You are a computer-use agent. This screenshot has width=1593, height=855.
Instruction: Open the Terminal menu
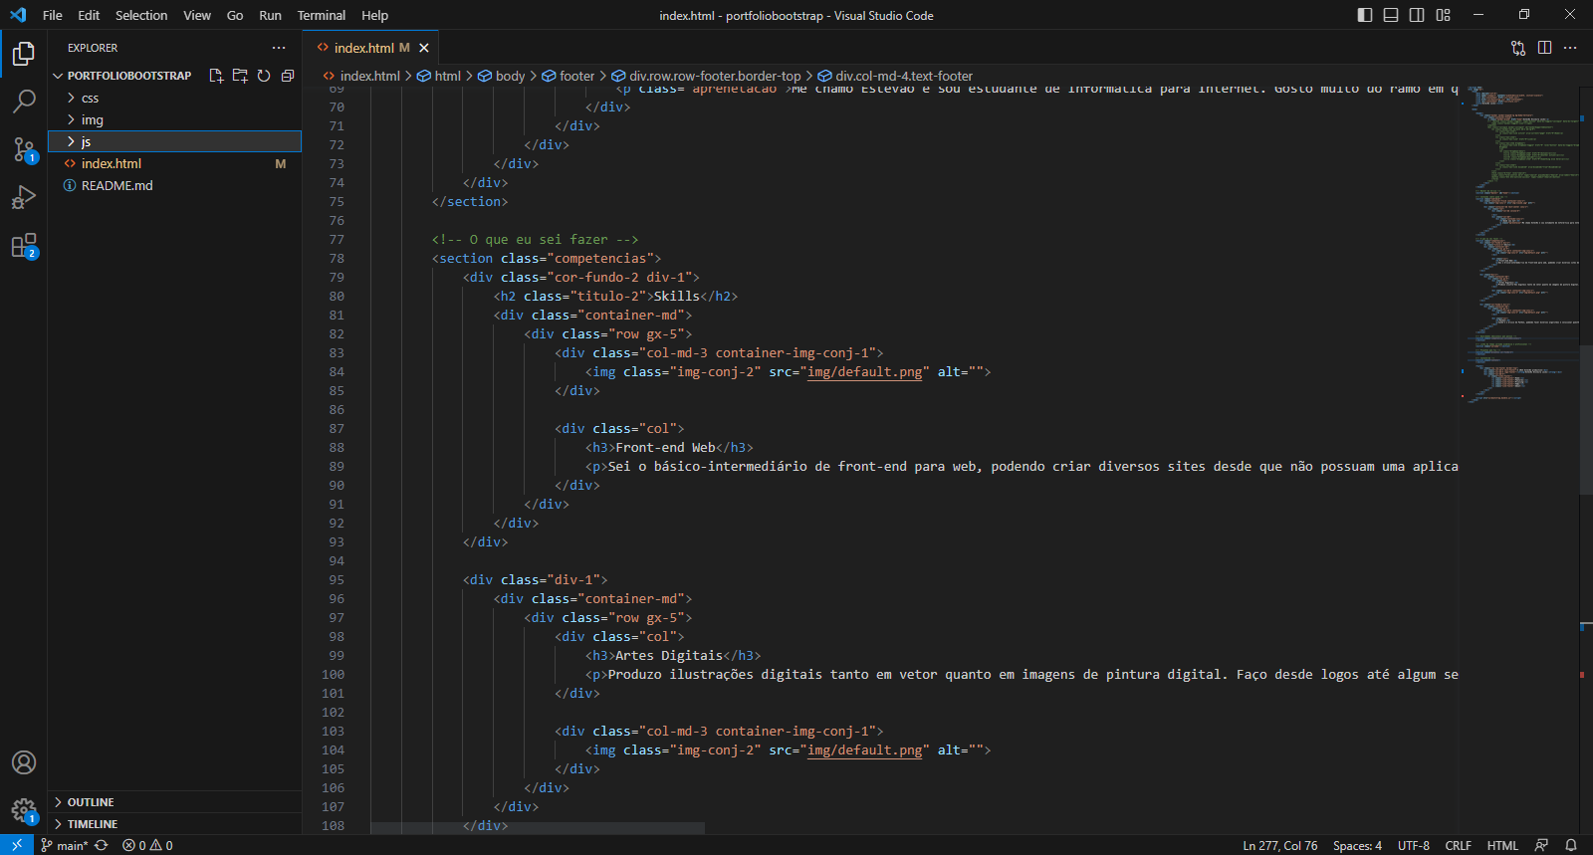coord(321,15)
